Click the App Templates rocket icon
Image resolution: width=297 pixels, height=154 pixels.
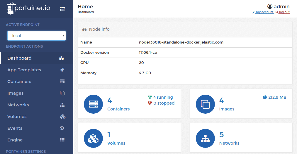62,70
